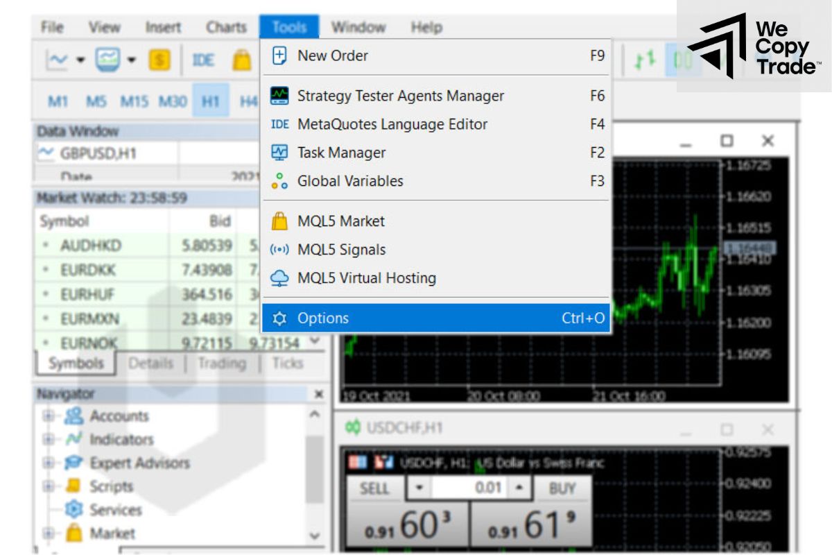Click the padlock MQL5 Market toolbar icon

[241, 59]
